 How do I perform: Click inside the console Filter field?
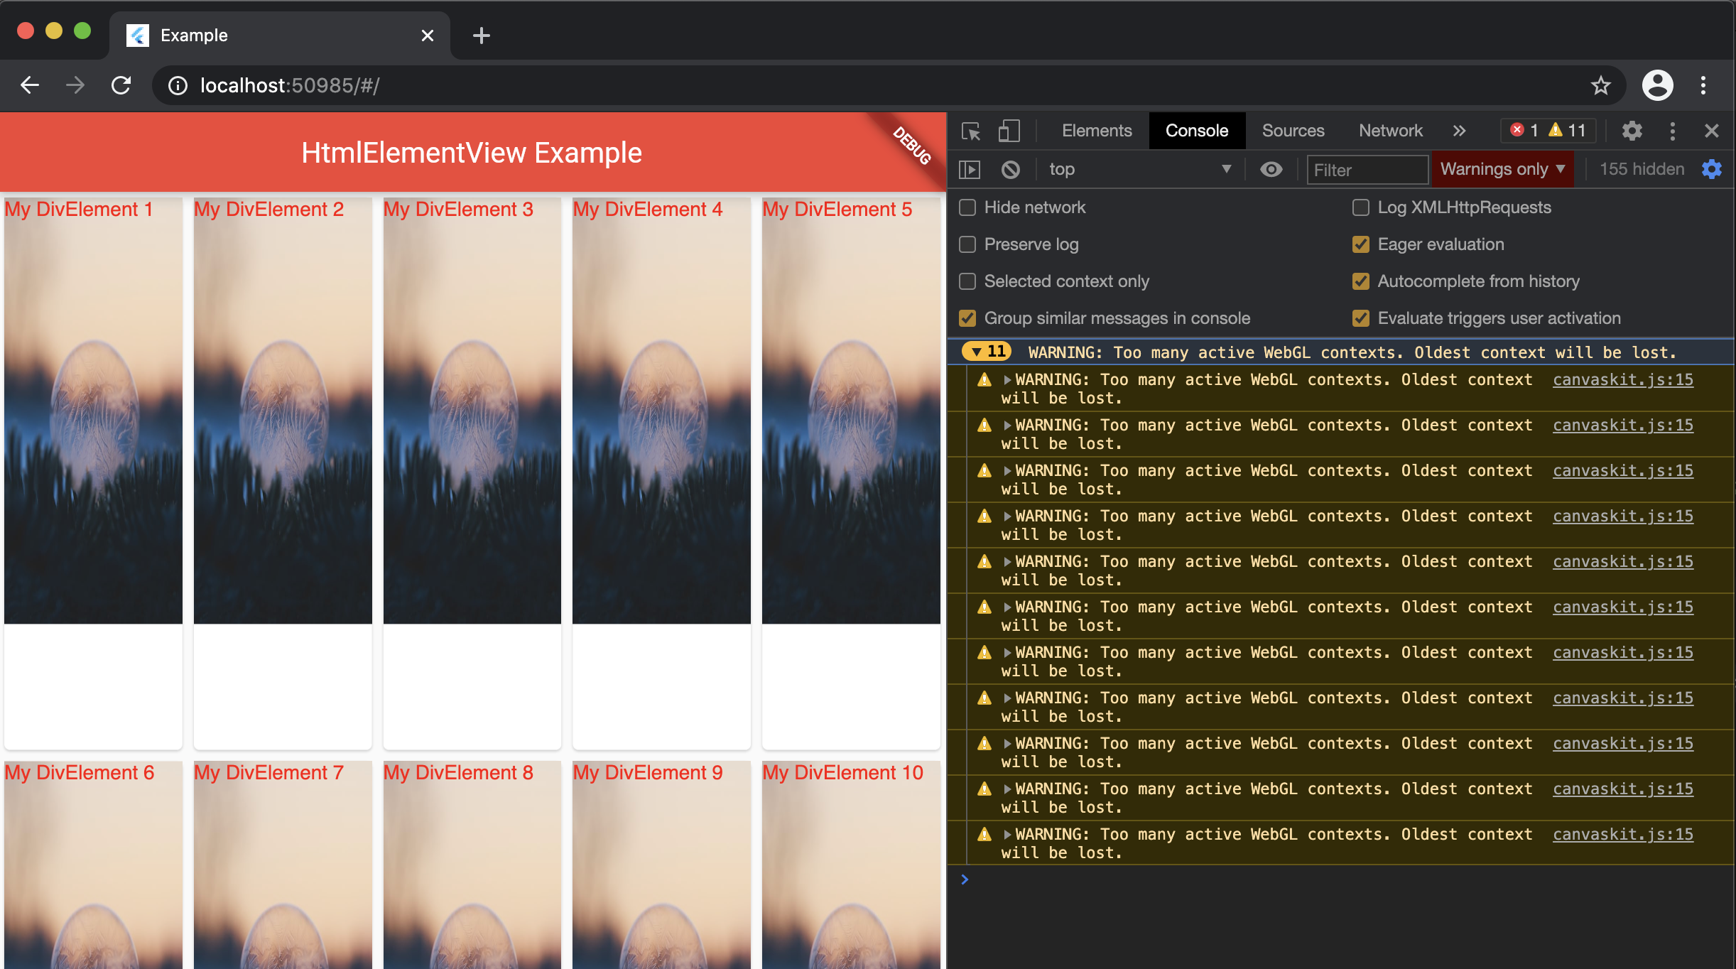tap(1367, 169)
